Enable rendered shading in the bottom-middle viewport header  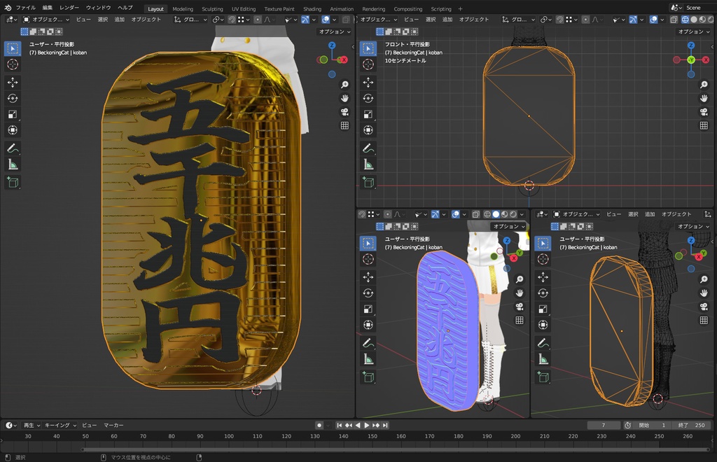pyautogui.click(x=513, y=214)
